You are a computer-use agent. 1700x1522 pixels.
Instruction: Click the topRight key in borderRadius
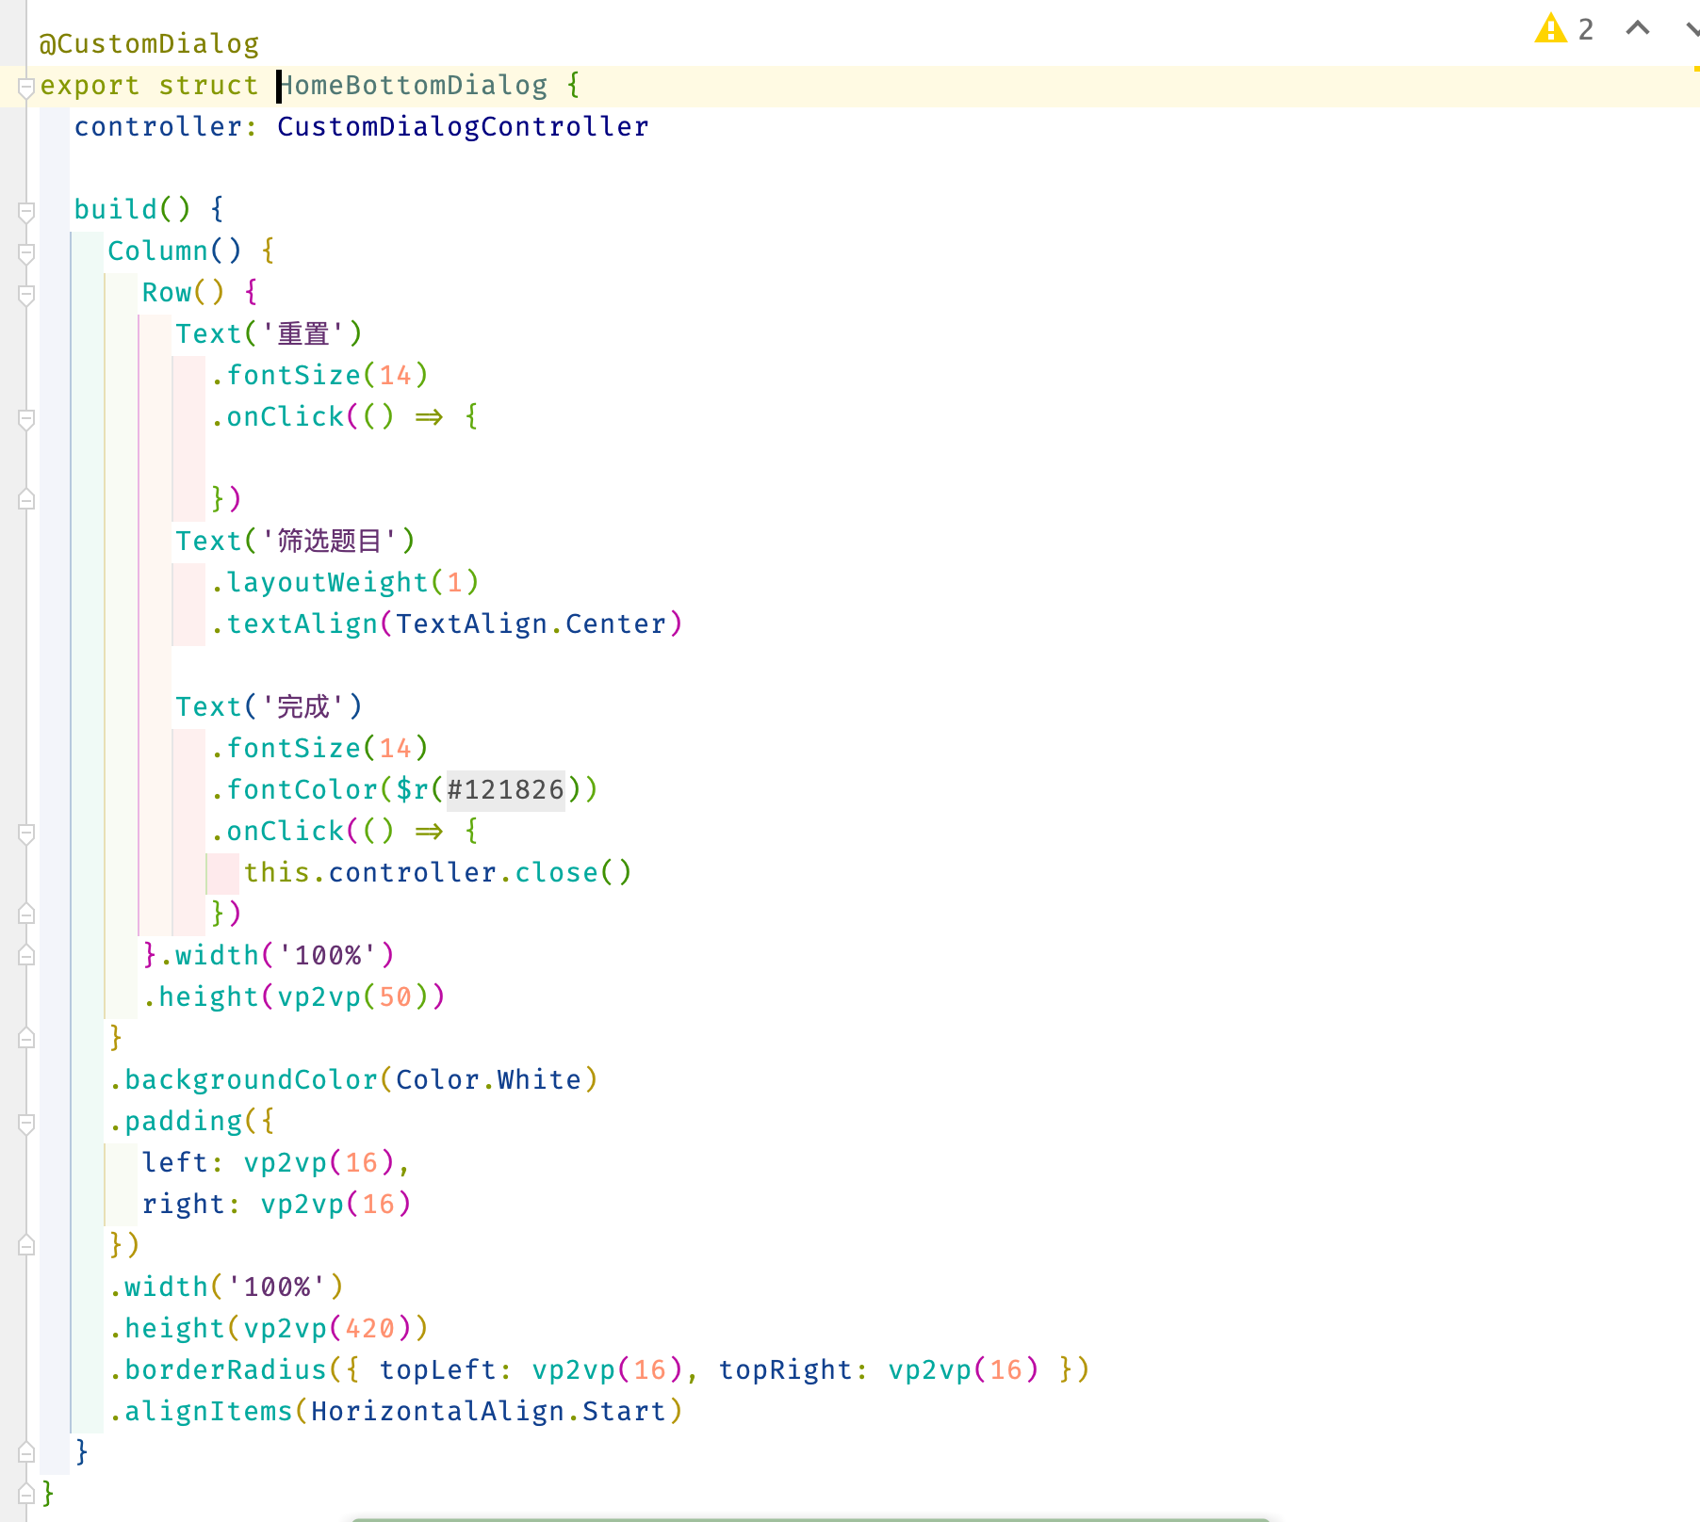click(x=784, y=1370)
